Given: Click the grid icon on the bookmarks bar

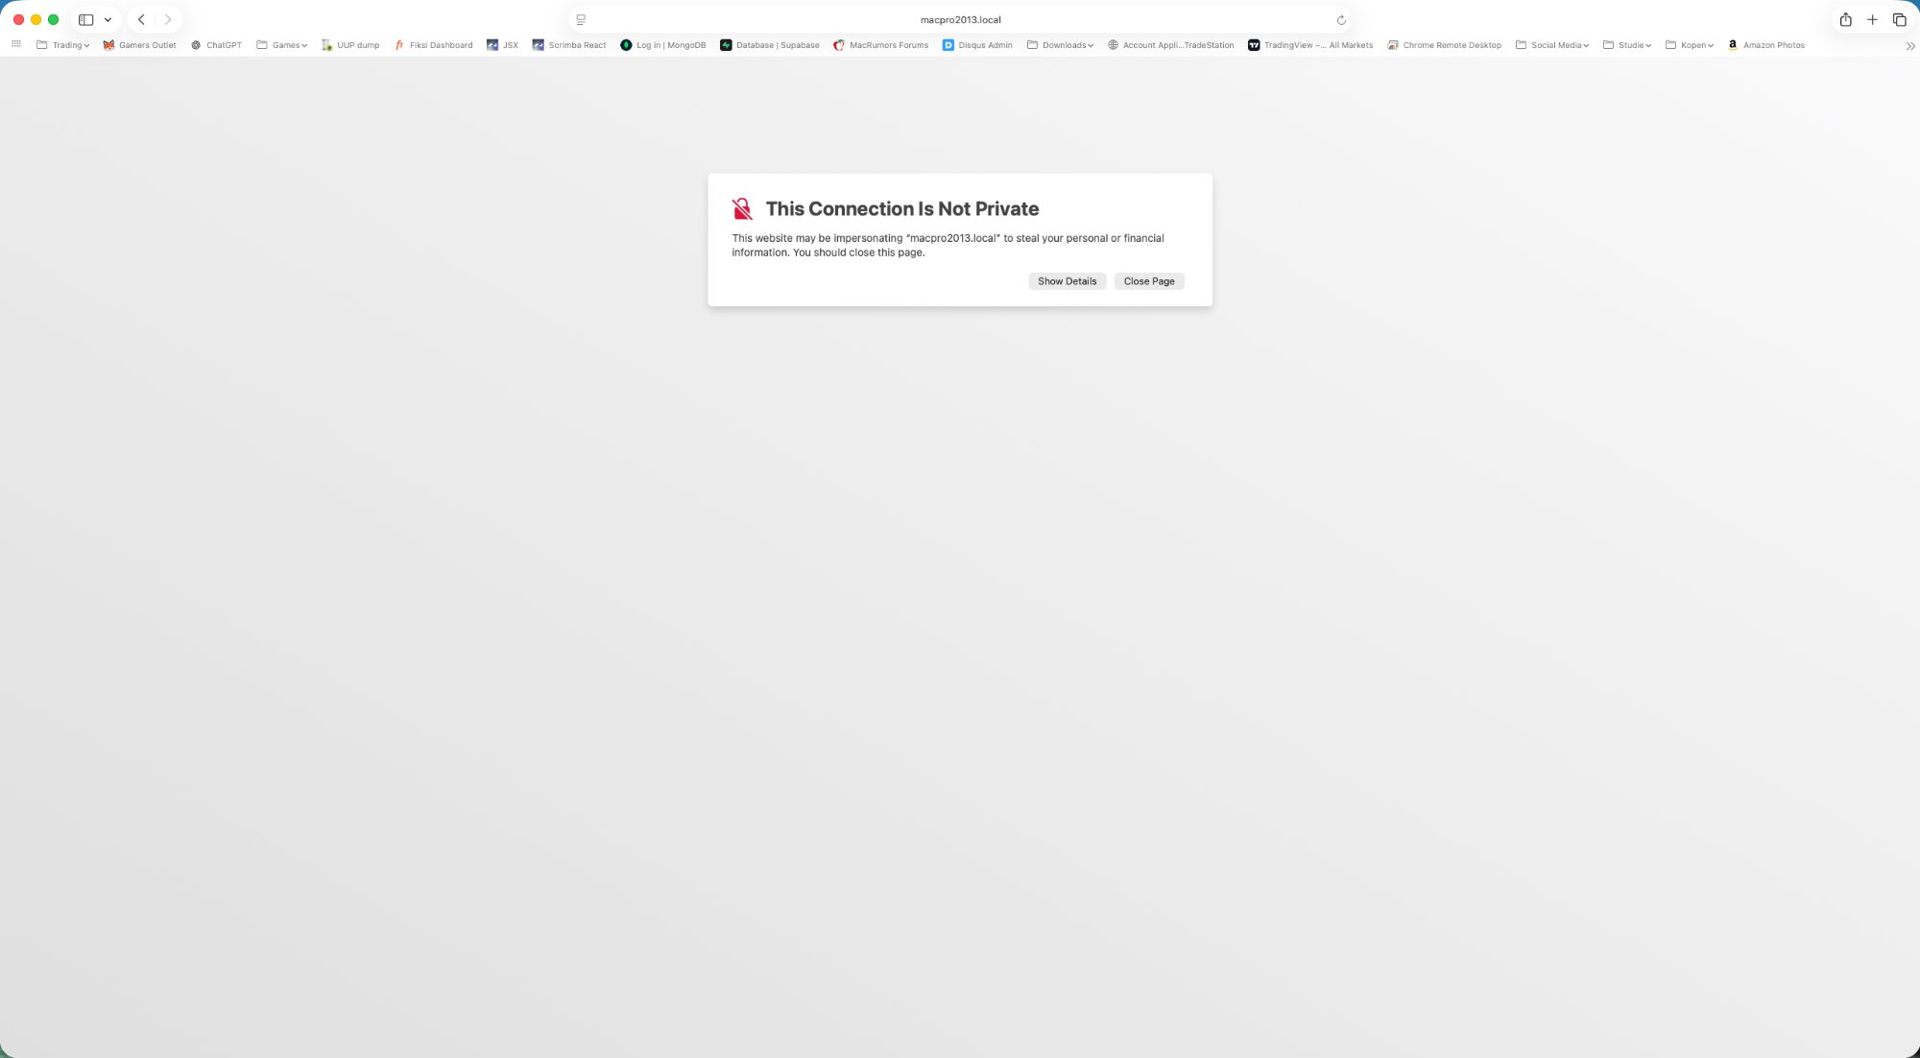Looking at the screenshot, I should [15, 44].
